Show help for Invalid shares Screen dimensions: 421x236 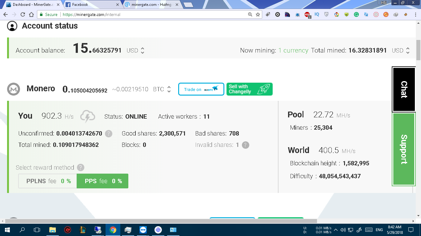coord(245,145)
